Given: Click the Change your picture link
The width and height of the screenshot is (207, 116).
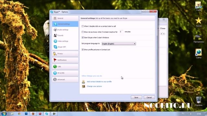Looking at the screenshot, I should (94, 86).
